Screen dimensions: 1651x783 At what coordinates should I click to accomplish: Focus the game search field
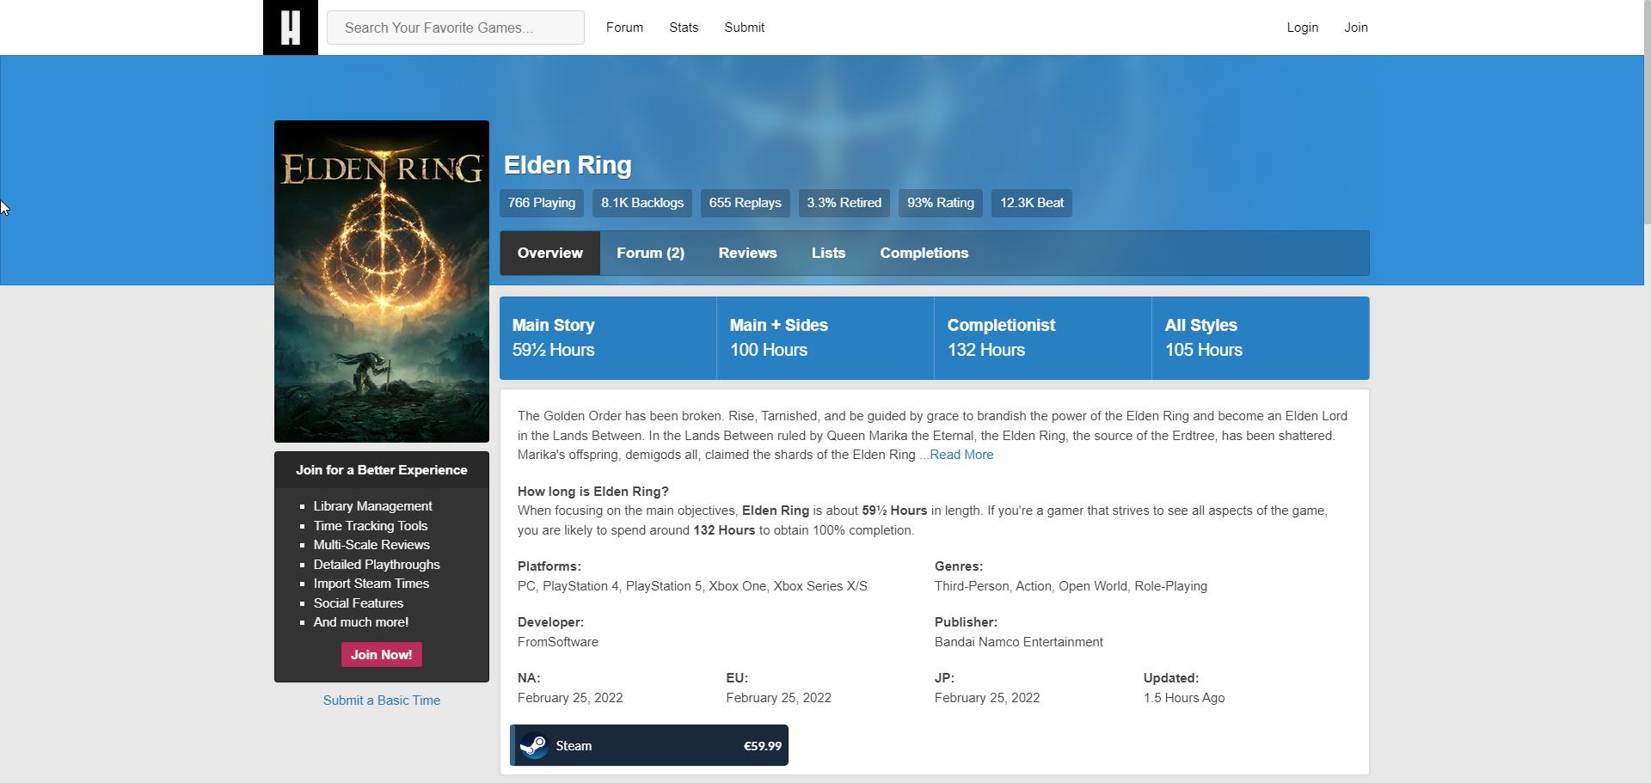coord(456,28)
